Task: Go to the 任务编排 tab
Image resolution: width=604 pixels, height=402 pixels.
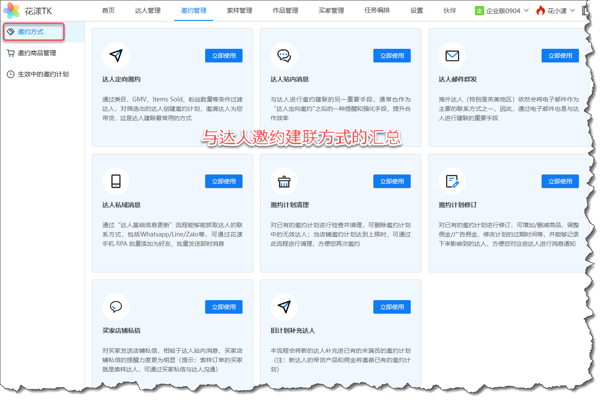Action: (x=377, y=11)
